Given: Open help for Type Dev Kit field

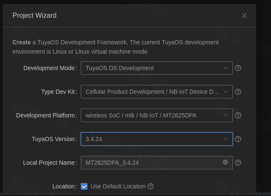Looking at the screenshot, I should (x=238, y=92).
